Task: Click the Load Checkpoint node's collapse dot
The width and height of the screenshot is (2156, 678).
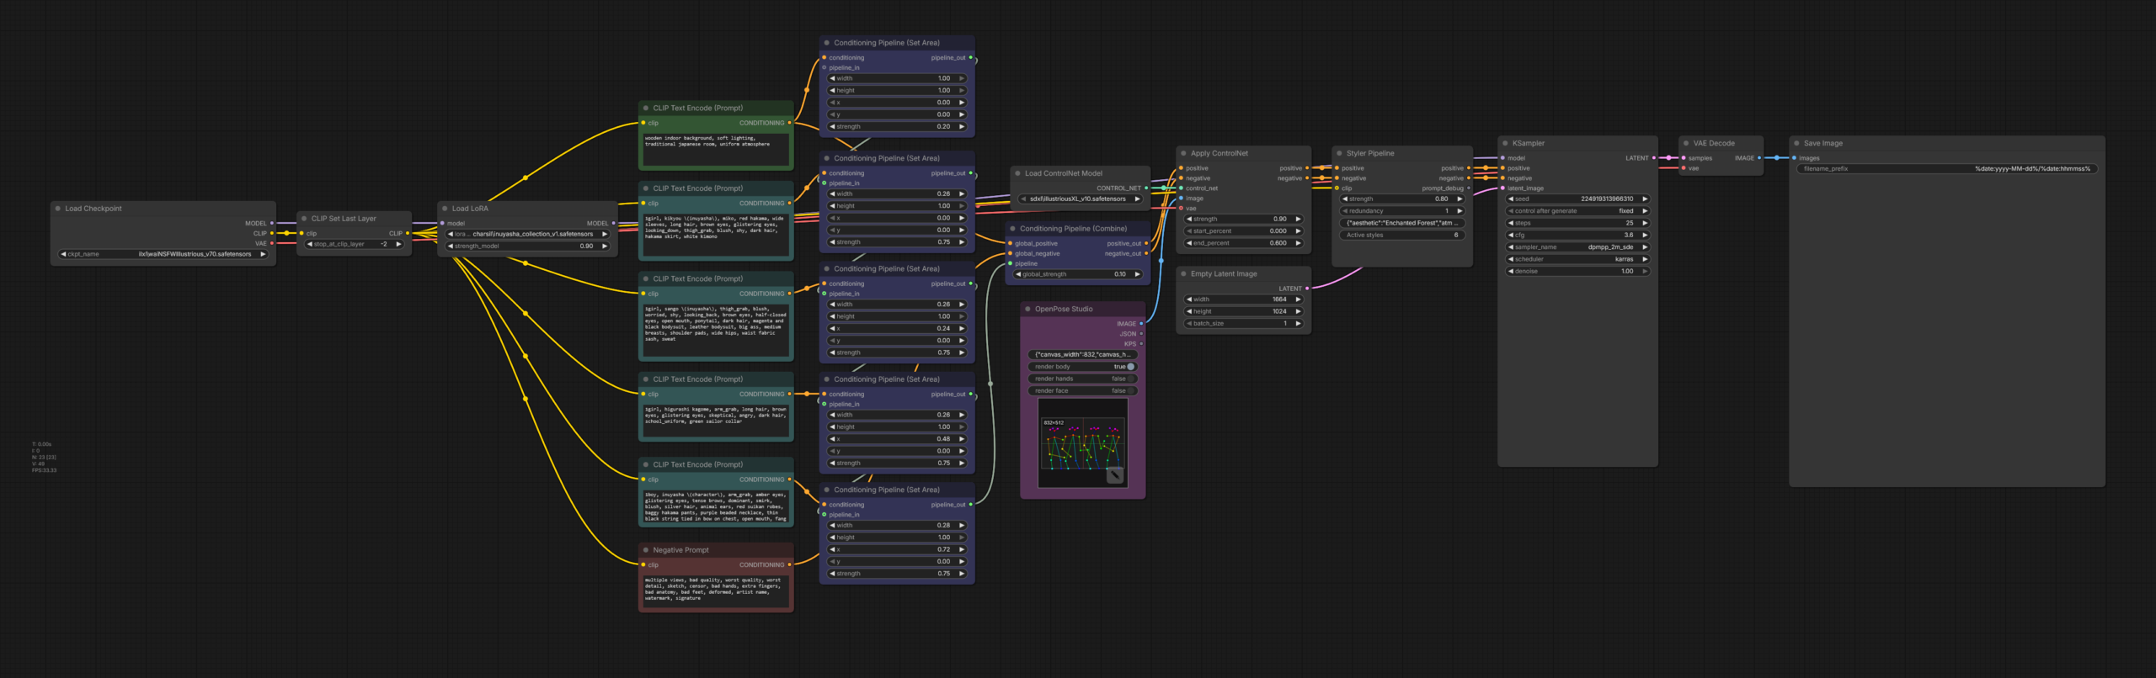Action: click(x=57, y=209)
